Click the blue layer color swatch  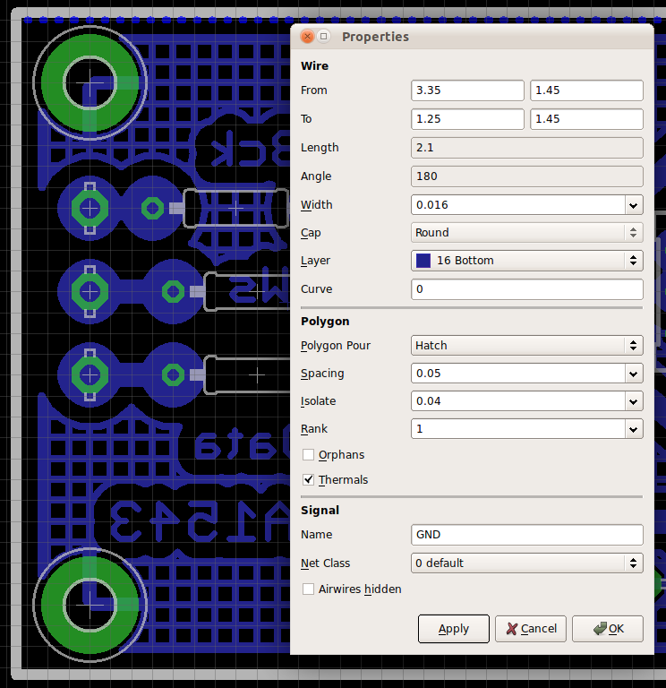pos(423,261)
